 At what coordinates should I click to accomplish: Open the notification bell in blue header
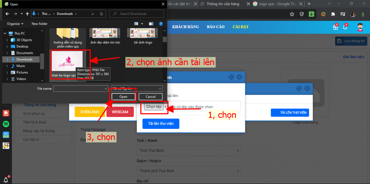click(x=345, y=27)
